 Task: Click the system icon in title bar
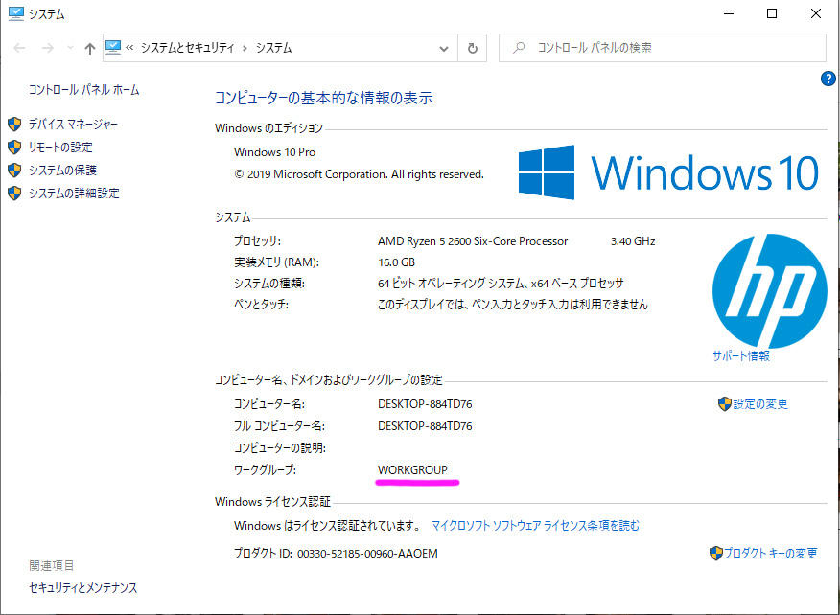[16, 13]
